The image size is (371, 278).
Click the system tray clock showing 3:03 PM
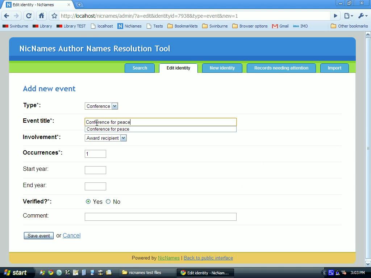(x=358, y=273)
